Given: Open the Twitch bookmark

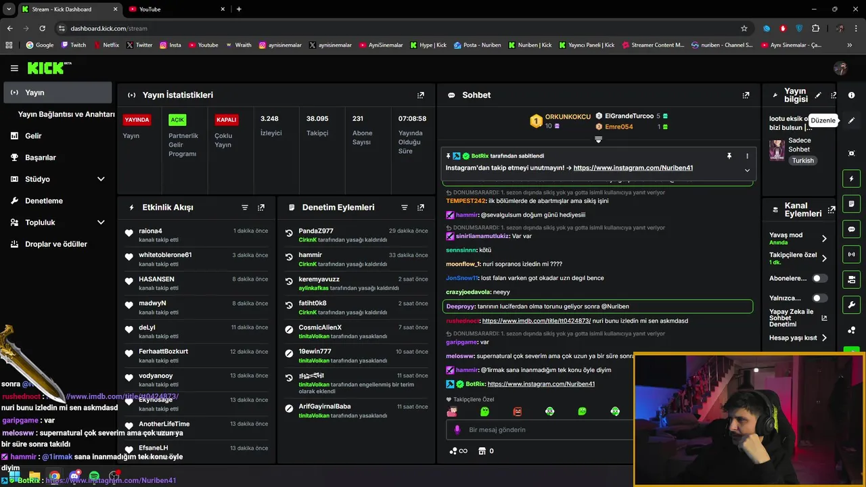Looking at the screenshot, I should [74, 45].
